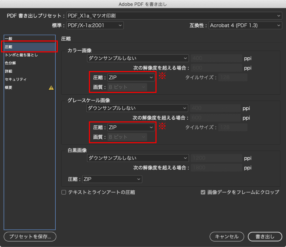Enable テキストとラインアートの圧縮 checkbox
Screen dimensions: 286x247
(64, 192)
